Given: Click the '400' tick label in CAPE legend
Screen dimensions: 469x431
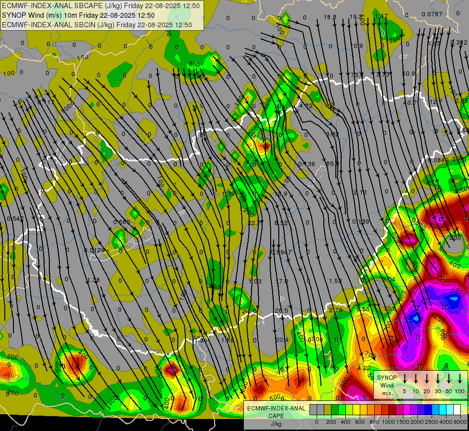Looking at the screenshot, I should click(x=345, y=422).
